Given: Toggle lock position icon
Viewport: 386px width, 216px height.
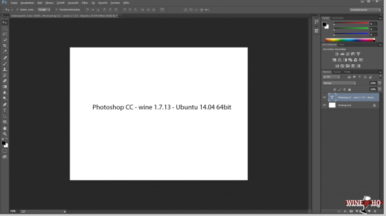Looking at the screenshot, I should (345, 90).
